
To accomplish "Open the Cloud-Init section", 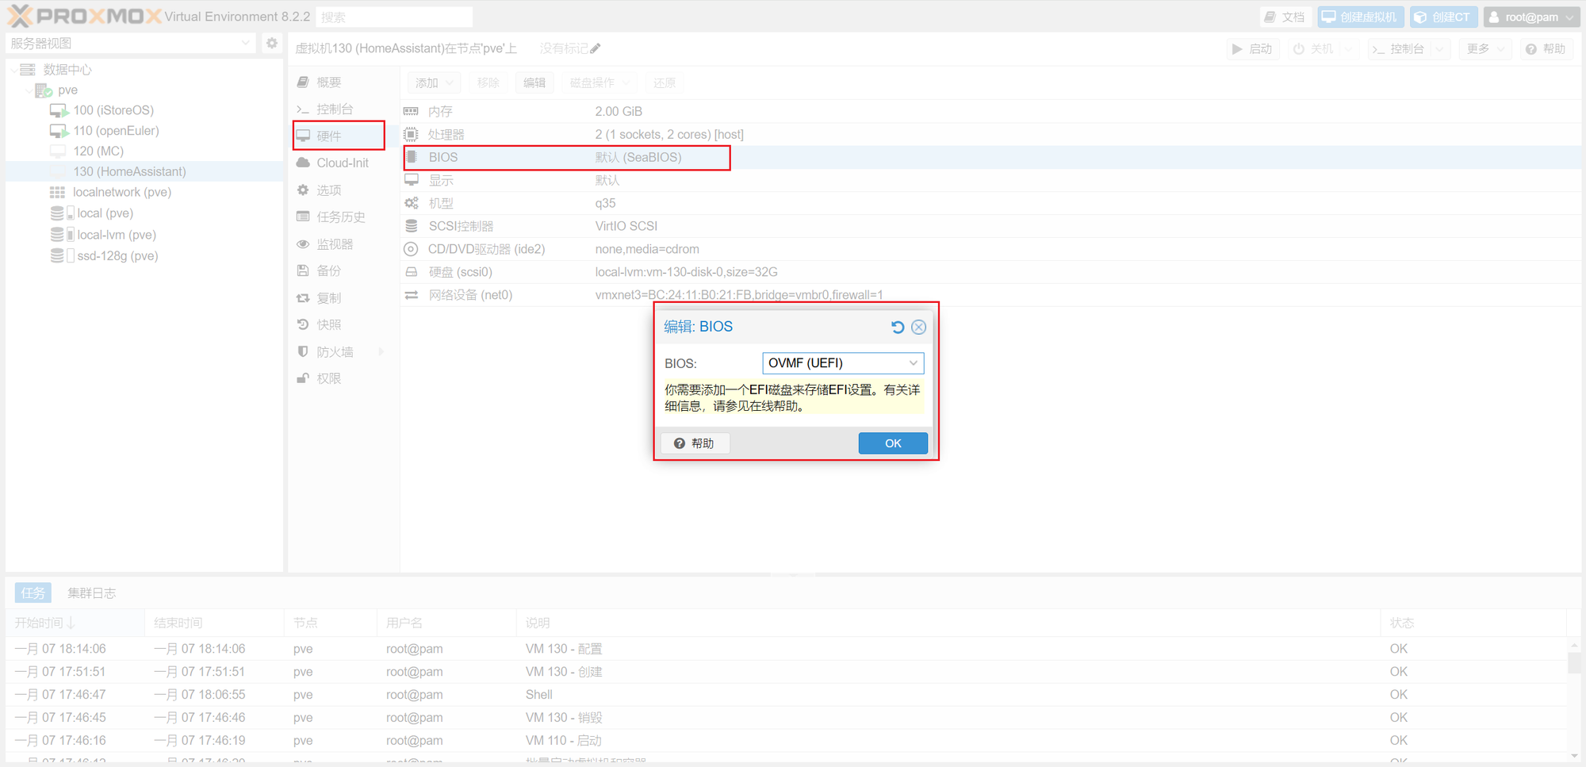I will 342,163.
